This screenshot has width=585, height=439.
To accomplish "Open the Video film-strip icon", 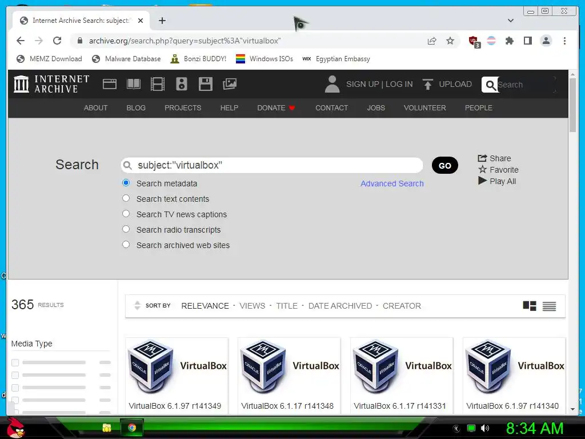I will [x=158, y=84].
